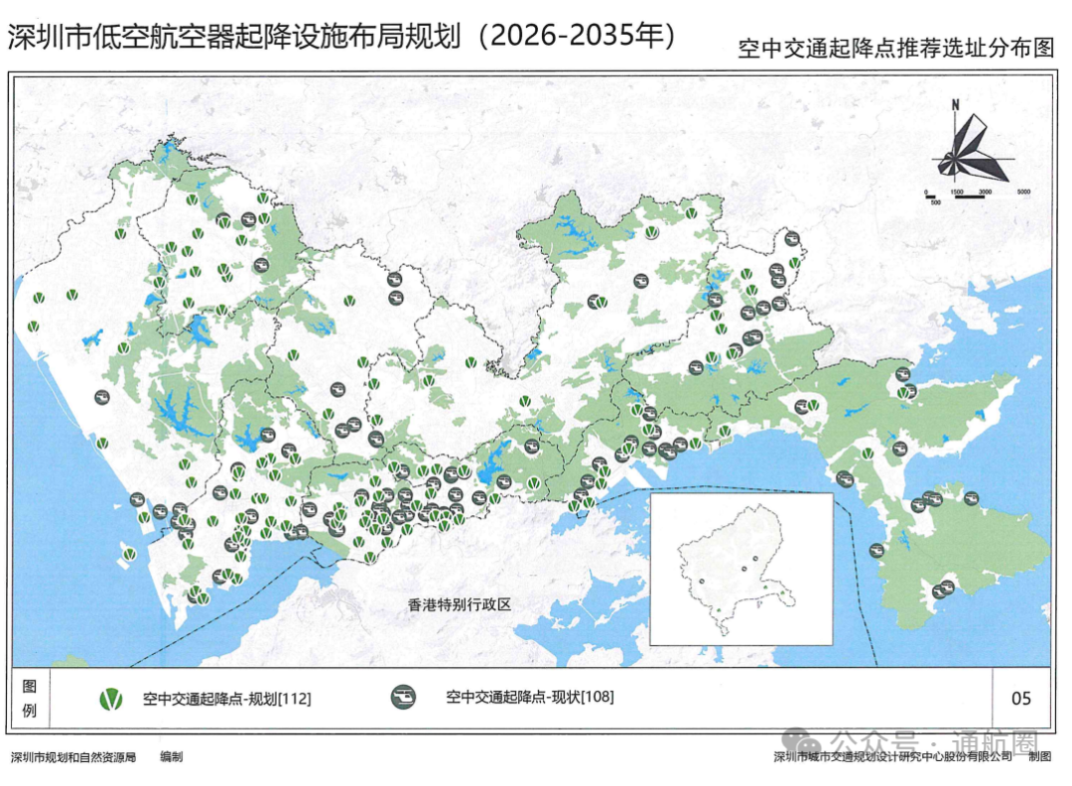Click the 香港特别行政区 map label
The width and height of the screenshot is (1072, 786).
[x=460, y=604]
